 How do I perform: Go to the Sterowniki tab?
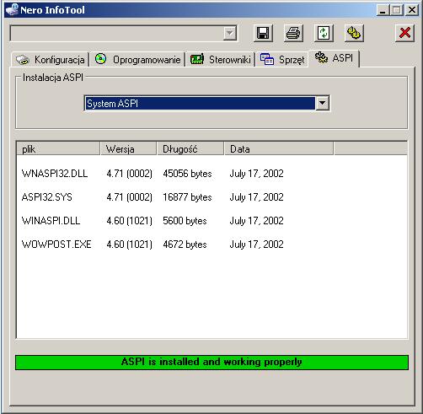point(221,60)
